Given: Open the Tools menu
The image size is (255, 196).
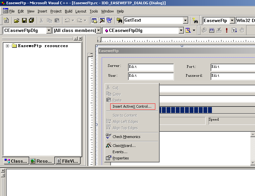Looking at the screenshot, I should tap(94, 11).
